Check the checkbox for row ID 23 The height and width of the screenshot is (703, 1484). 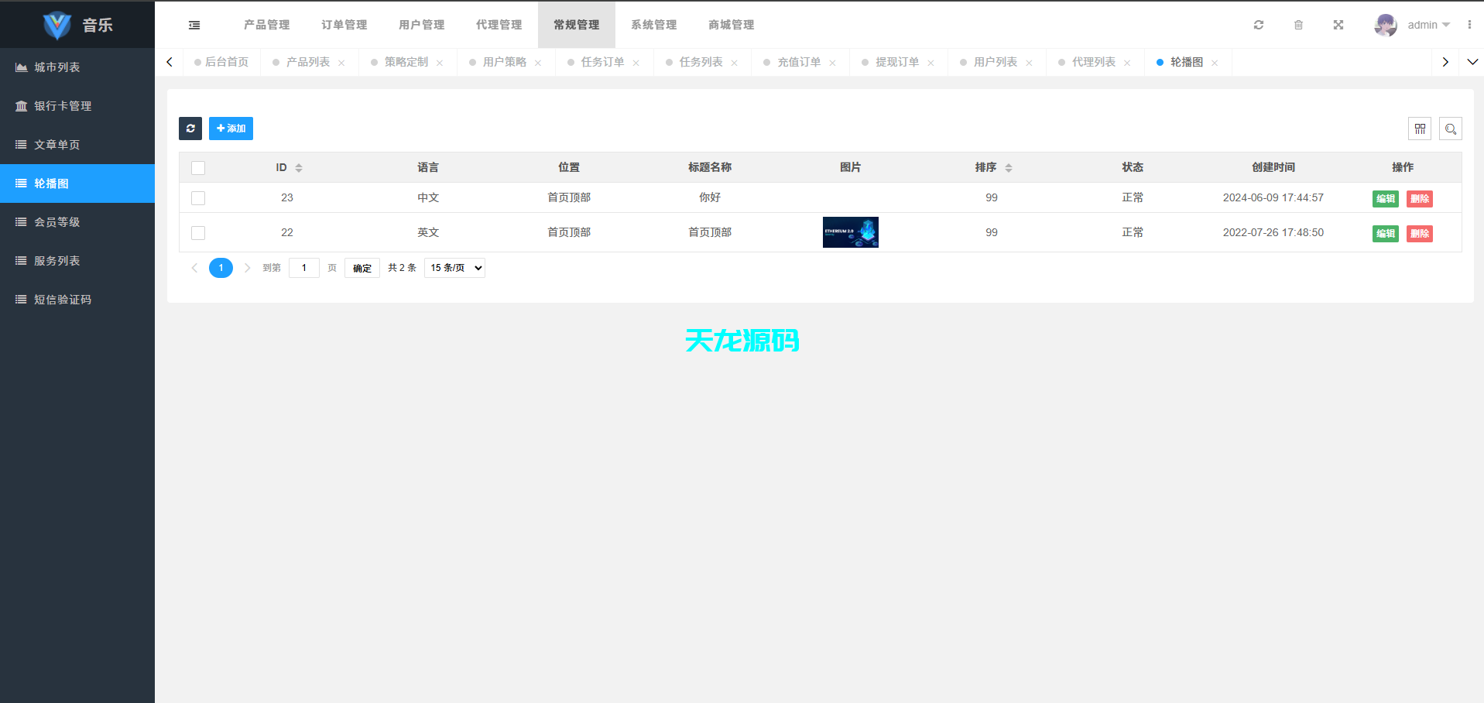click(198, 197)
